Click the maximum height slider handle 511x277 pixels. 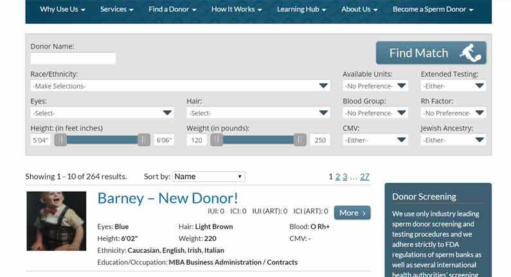[144, 140]
